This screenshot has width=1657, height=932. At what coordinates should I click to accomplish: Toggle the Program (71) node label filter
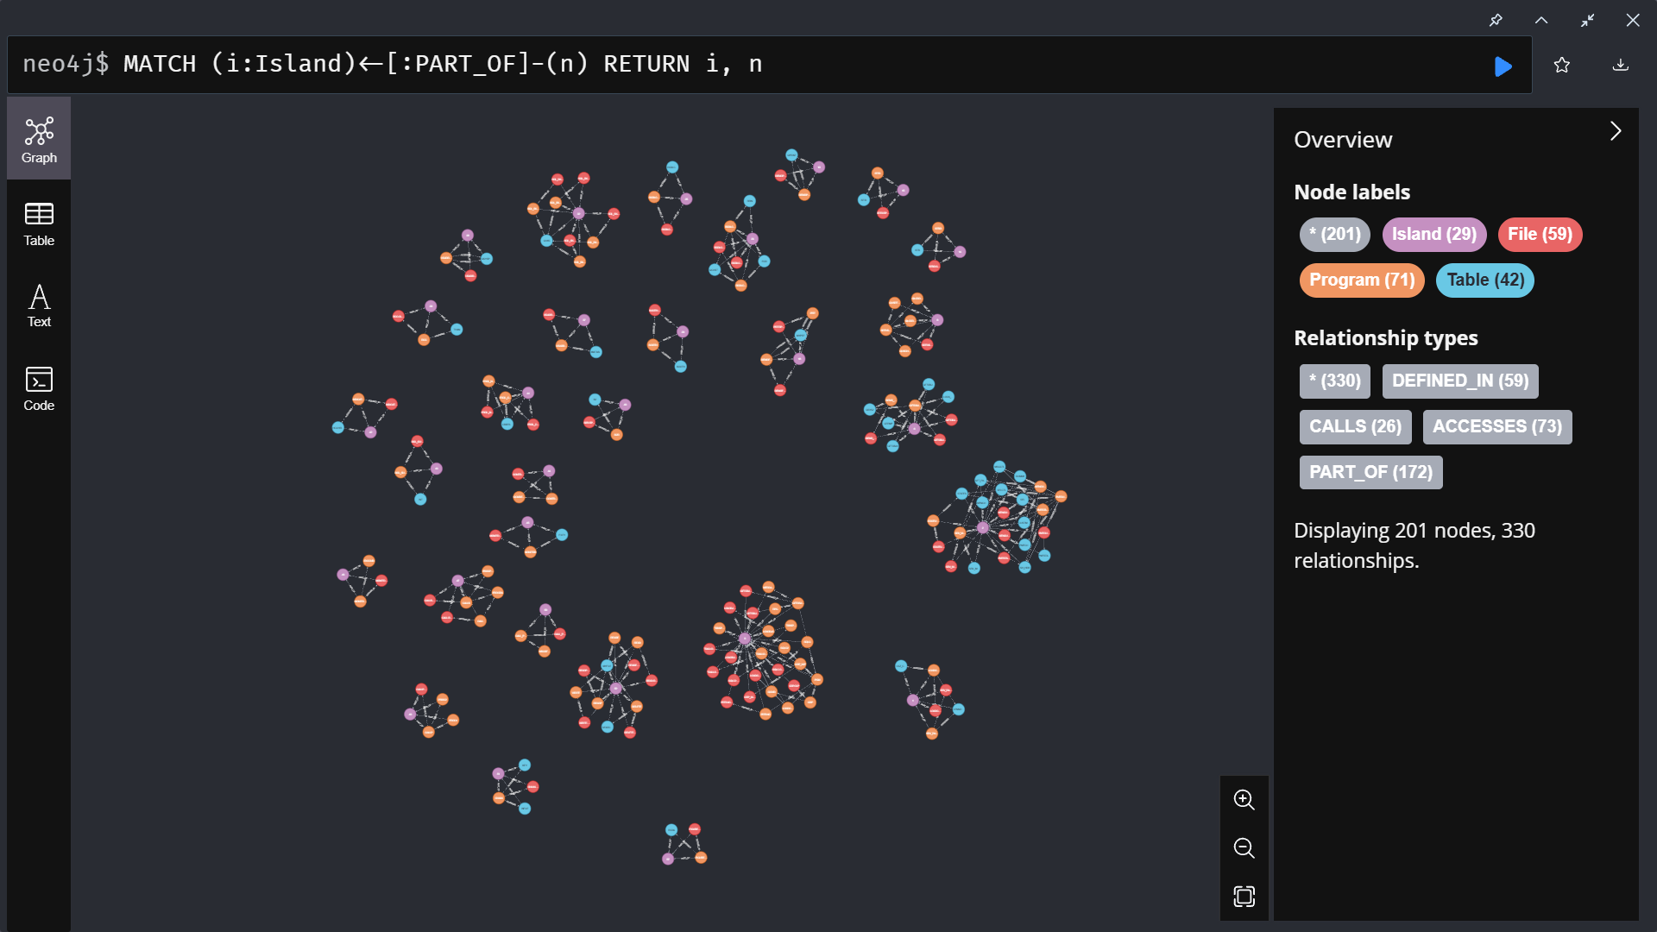click(x=1360, y=280)
